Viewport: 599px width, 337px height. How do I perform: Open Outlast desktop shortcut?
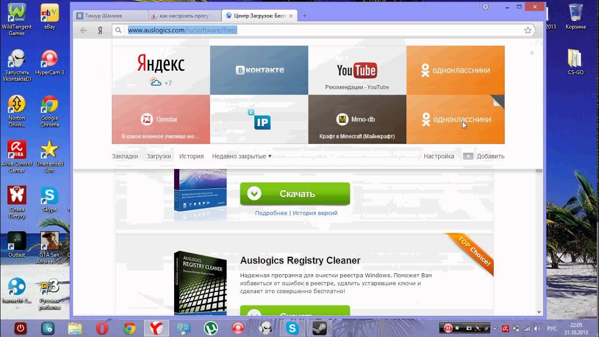(x=17, y=245)
